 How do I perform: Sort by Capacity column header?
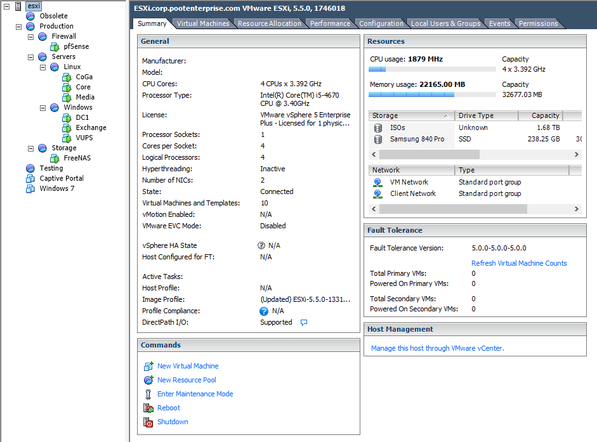tap(541, 116)
